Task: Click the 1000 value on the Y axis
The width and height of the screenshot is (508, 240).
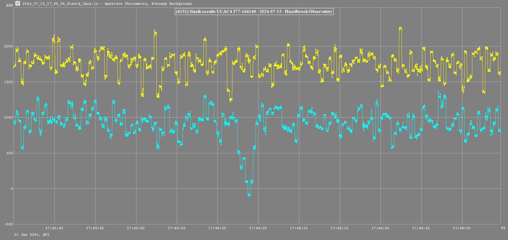Action: [x=8, y=117]
